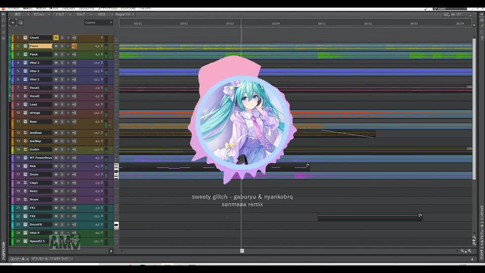Click Clap1 audio track icon

click(x=25, y=183)
